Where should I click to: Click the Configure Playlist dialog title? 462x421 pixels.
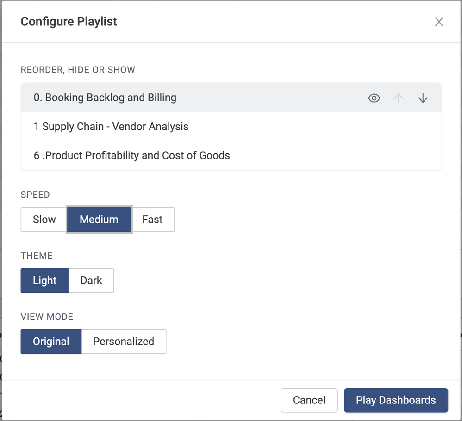69,22
